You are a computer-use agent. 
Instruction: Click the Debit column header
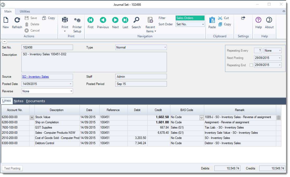click(x=137, y=110)
